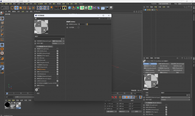Toggle the Y axis lock

[43, 8]
